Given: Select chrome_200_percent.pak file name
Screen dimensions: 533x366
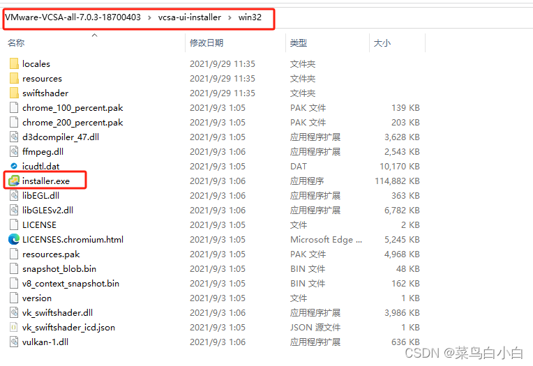Looking at the screenshot, I should click(x=73, y=122).
